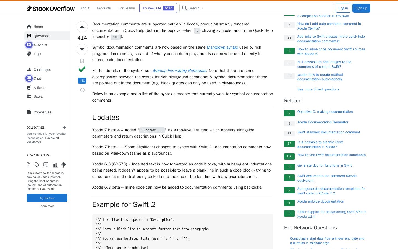Go to Home in the sidebar
The width and height of the screenshot is (398, 249).
tap(47, 27)
